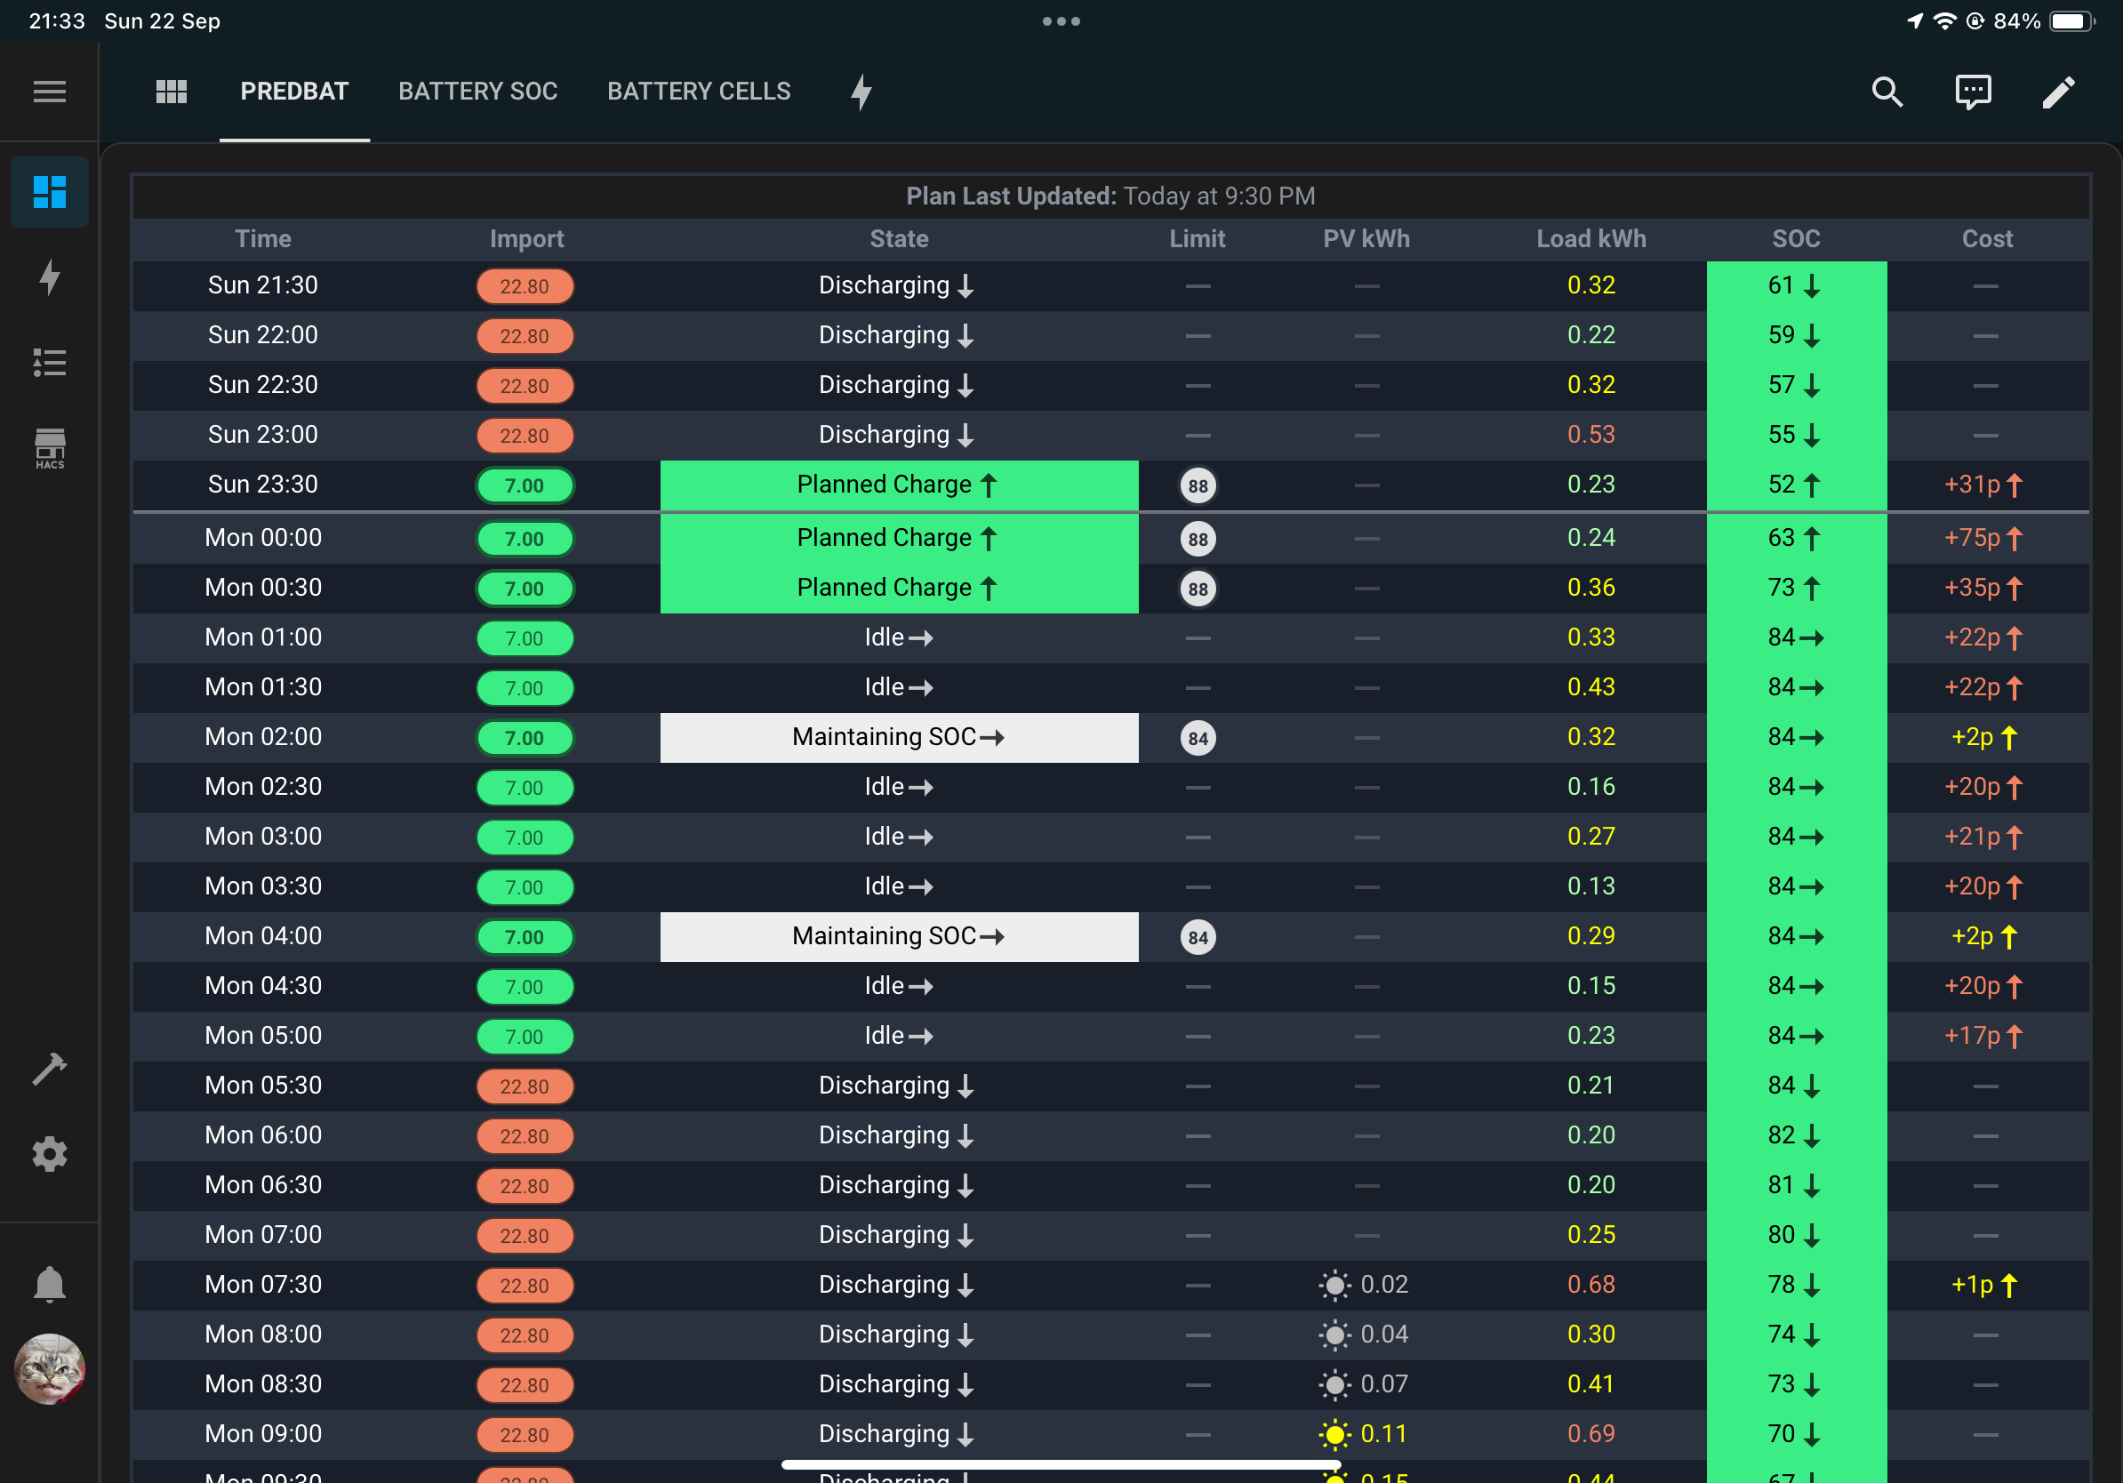
Task: Click the Mon 02:00 Maintaining SOC cell
Action: coord(899,737)
